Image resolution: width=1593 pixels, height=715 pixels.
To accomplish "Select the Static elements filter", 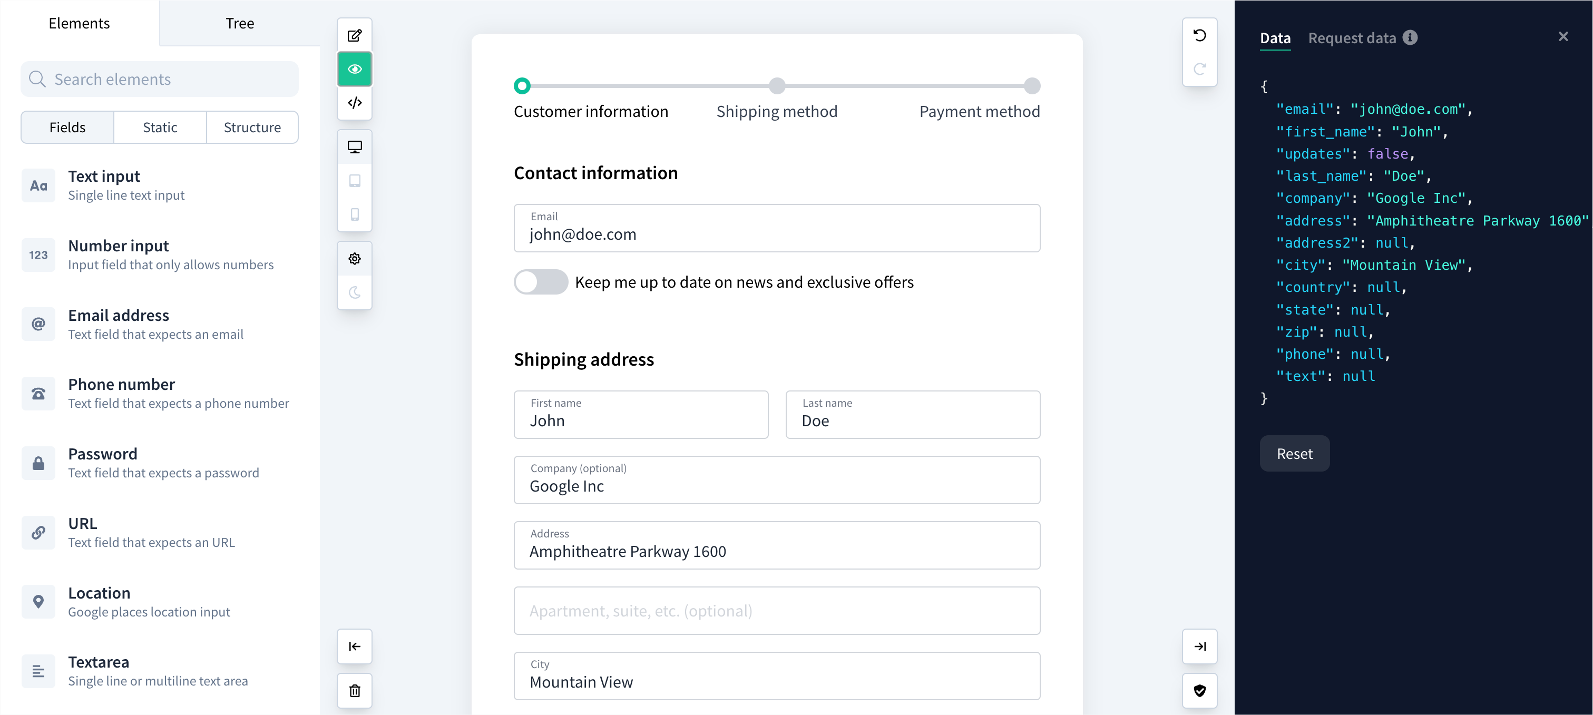I will 160,127.
